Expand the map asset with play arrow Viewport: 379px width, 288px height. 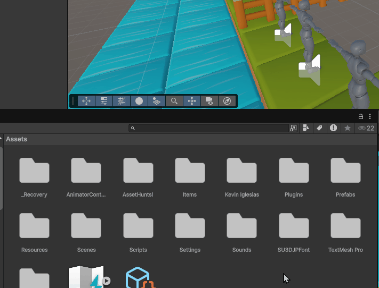(x=107, y=281)
